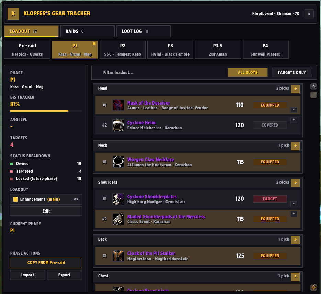Close the gear tracker with x
This screenshot has height=294, width=321.
tap(309, 14)
